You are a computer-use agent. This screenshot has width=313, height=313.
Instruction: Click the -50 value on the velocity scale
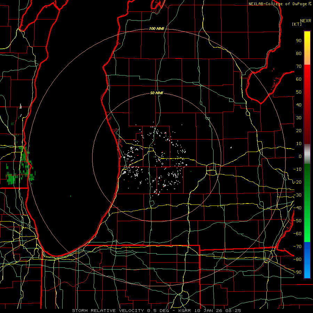[297, 221]
